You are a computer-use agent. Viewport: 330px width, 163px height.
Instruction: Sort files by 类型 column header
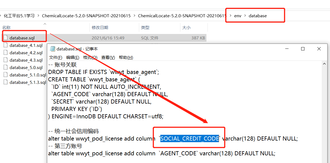[x=145, y=27]
